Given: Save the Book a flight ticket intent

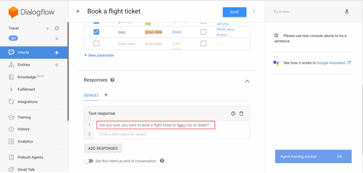Looking at the screenshot, I should pyautogui.click(x=234, y=12).
